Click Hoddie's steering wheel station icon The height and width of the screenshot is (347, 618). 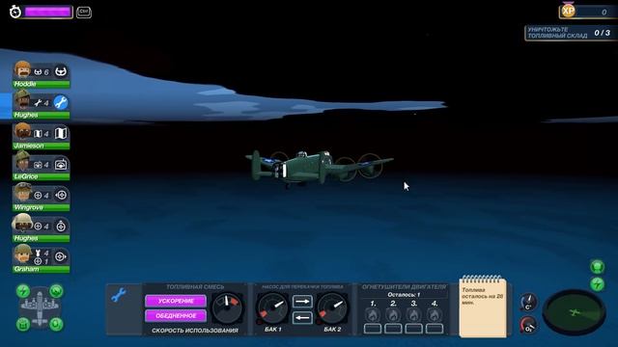pyautogui.click(x=61, y=71)
